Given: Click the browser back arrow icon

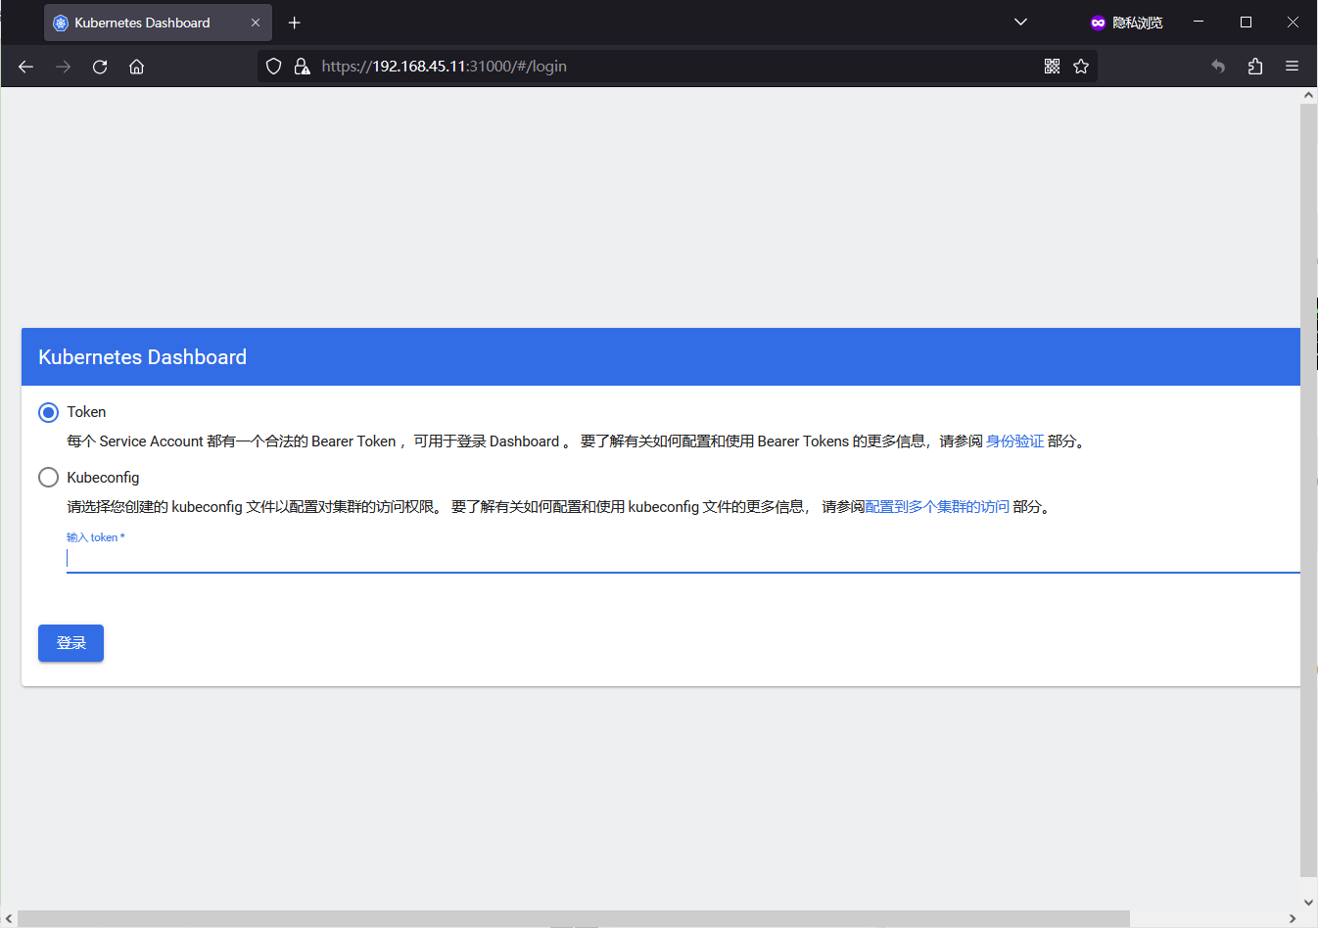Looking at the screenshot, I should [26, 67].
